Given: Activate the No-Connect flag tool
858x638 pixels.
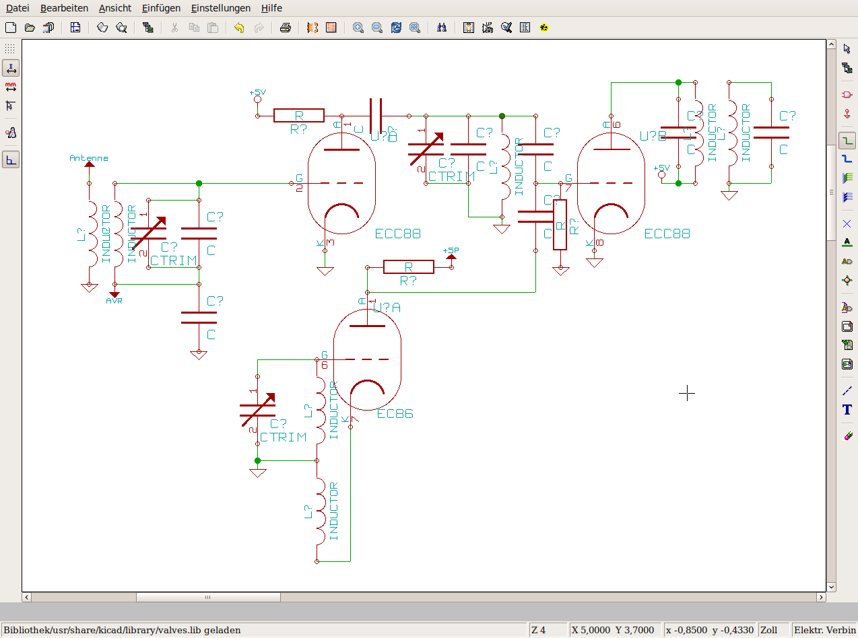Looking at the screenshot, I should pyautogui.click(x=847, y=223).
